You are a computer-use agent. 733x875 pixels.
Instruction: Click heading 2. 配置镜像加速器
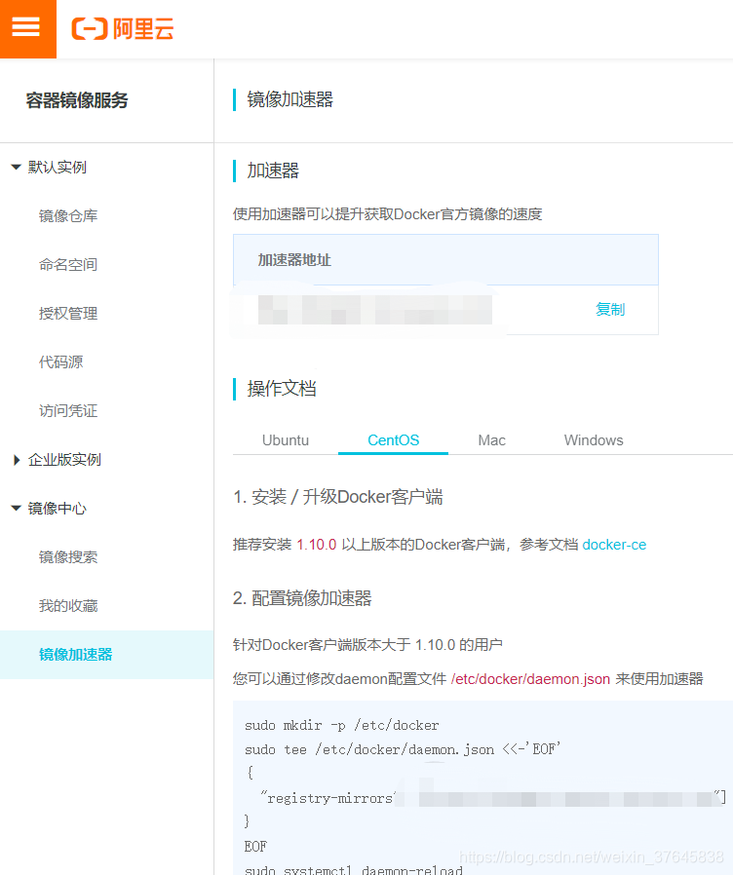point(302,599)
